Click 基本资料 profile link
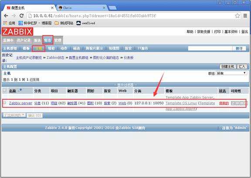Screen dimensions: 251x178 (x=231, y=31)
